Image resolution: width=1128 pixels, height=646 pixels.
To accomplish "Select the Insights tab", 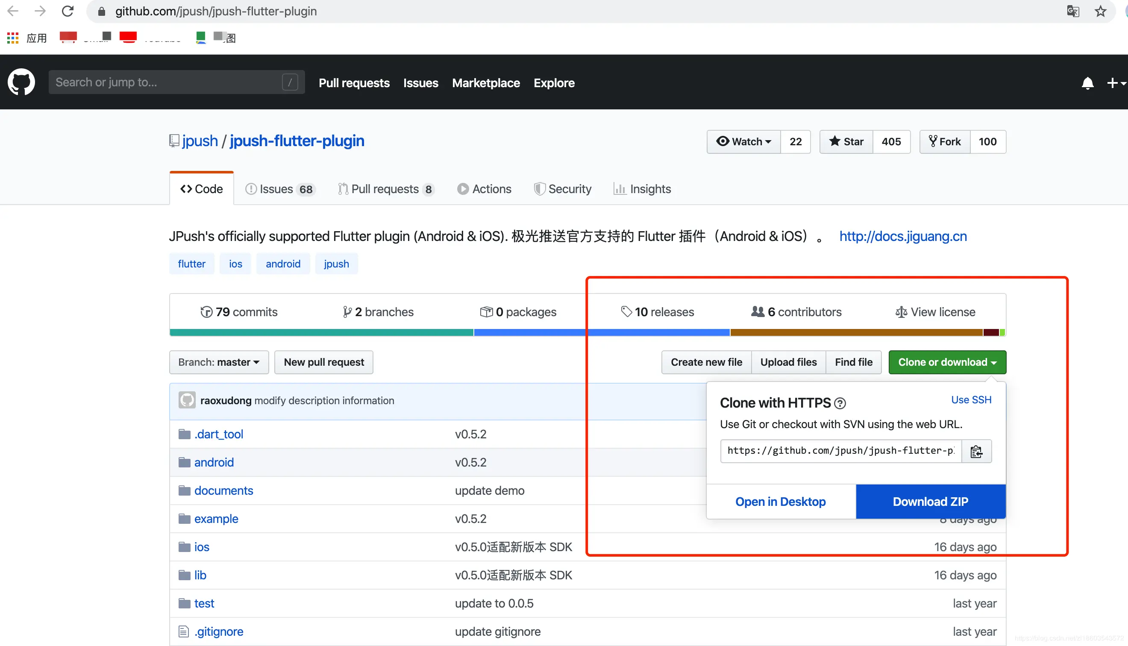I will (649, 188).
